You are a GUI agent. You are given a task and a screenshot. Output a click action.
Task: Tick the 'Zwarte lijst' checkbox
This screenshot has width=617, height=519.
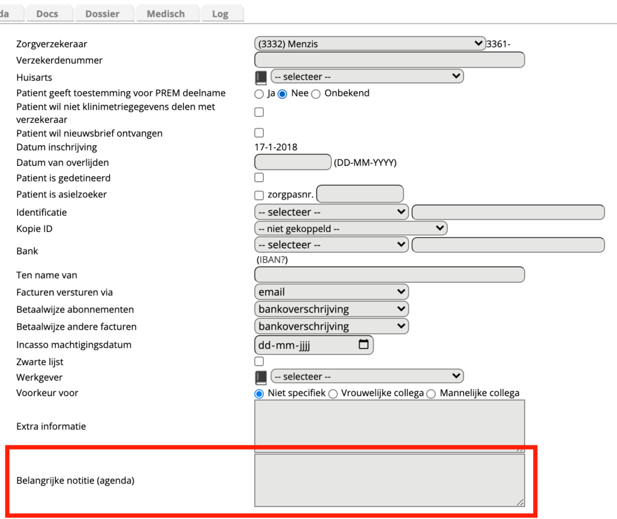tap(259, 361)
